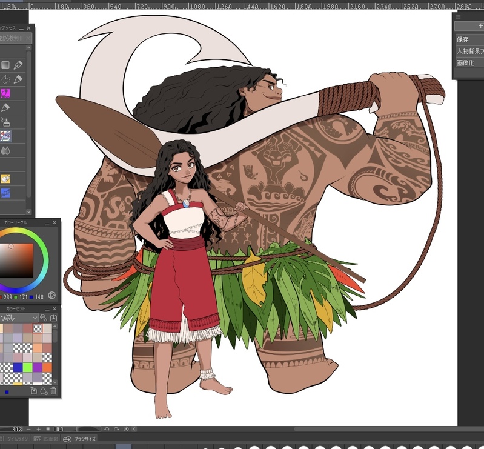Image resolution: width=484 pixels, height=449 pixels.
Task: Switch color space with the circular arrow icon
Action: click(x=52, y=295)
